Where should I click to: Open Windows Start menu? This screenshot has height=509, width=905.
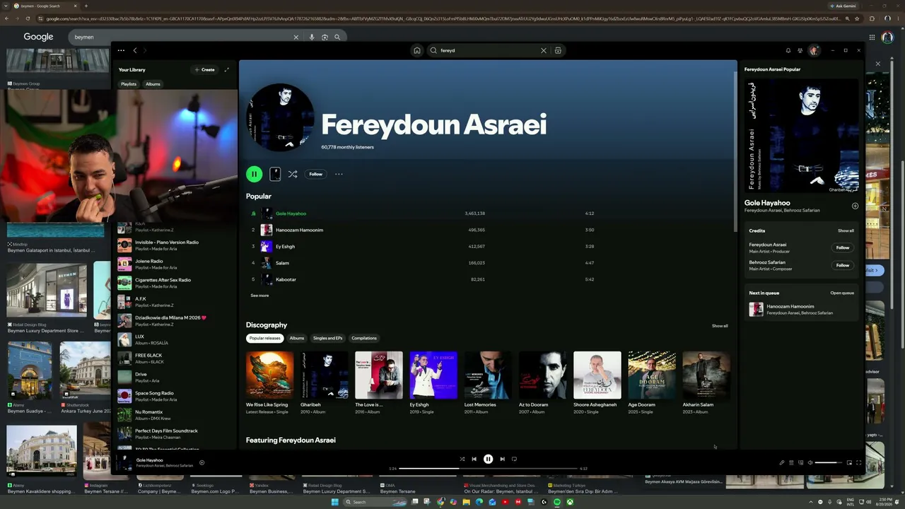(334, 502)
